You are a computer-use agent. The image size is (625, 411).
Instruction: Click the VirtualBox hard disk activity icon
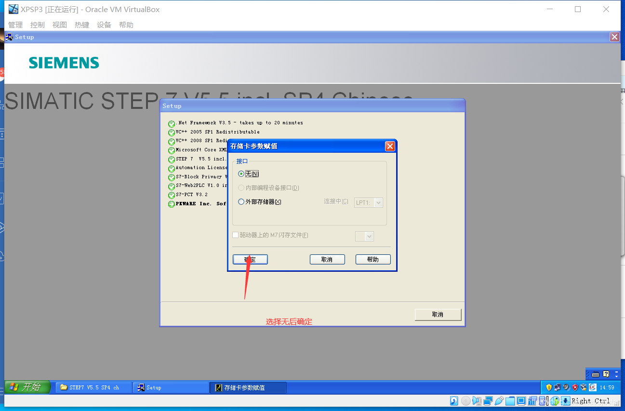point(454,401)
